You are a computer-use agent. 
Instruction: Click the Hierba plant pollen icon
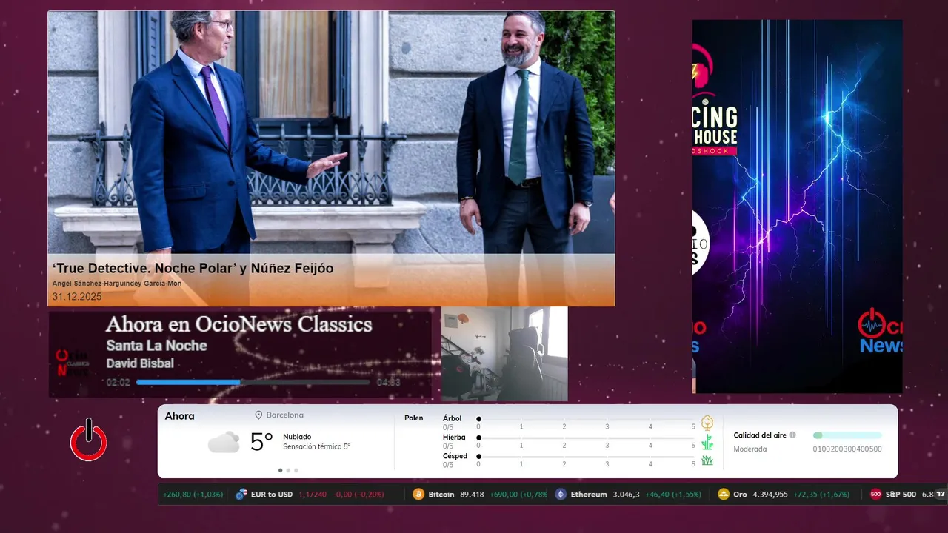[707, 442]
